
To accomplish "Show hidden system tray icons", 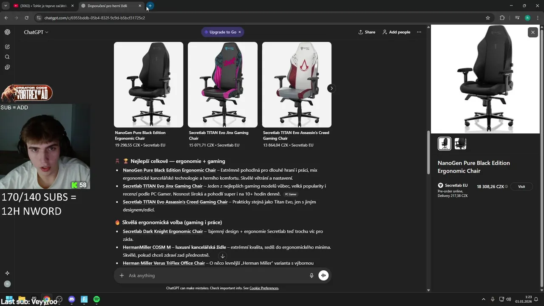I will (x=483, y=299).
